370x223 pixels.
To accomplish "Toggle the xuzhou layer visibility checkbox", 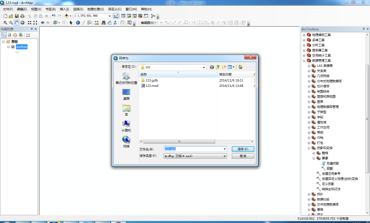I will (x=13, y=47).
